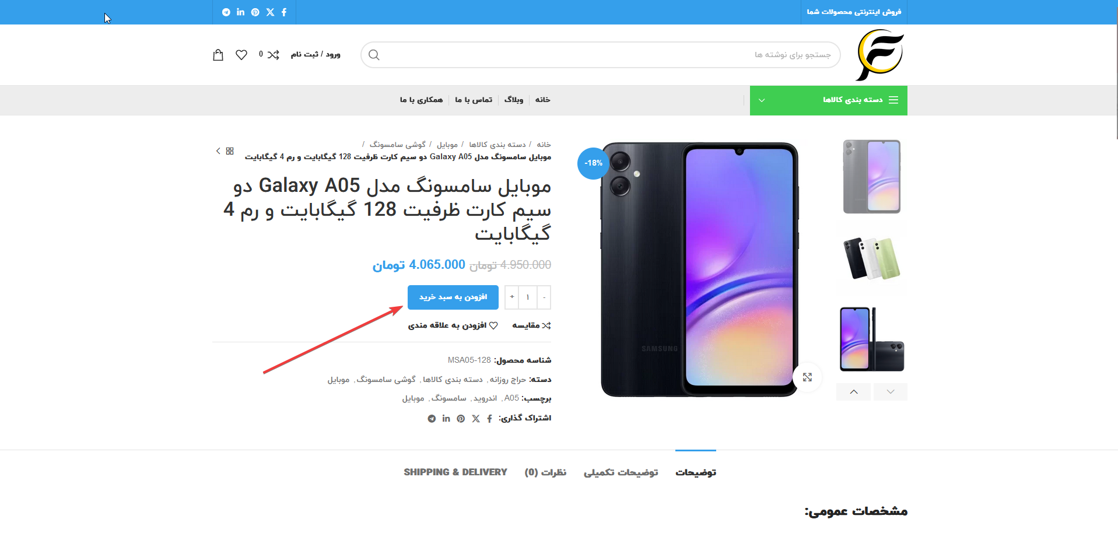The image size is (1118, 533).
Task: Switch to SHIPPING & DELIVERY tab
Action: click(455, 472)
